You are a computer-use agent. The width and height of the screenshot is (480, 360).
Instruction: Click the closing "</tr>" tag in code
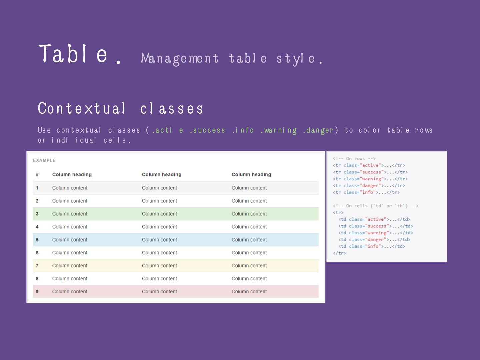tap(339, 253)
